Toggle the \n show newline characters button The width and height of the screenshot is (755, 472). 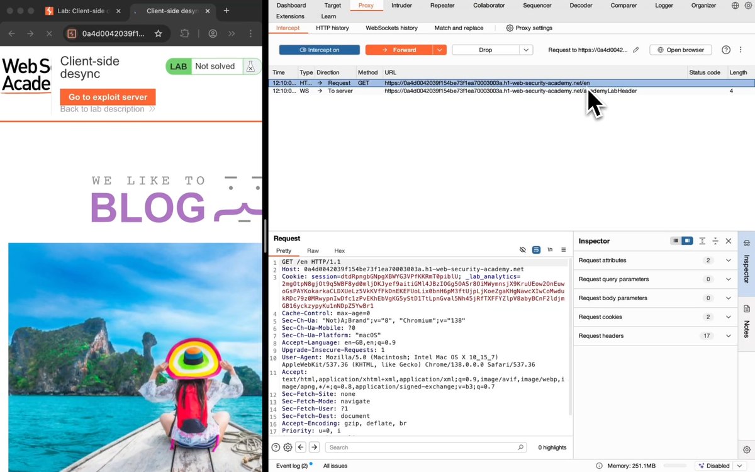pos(550,250)
